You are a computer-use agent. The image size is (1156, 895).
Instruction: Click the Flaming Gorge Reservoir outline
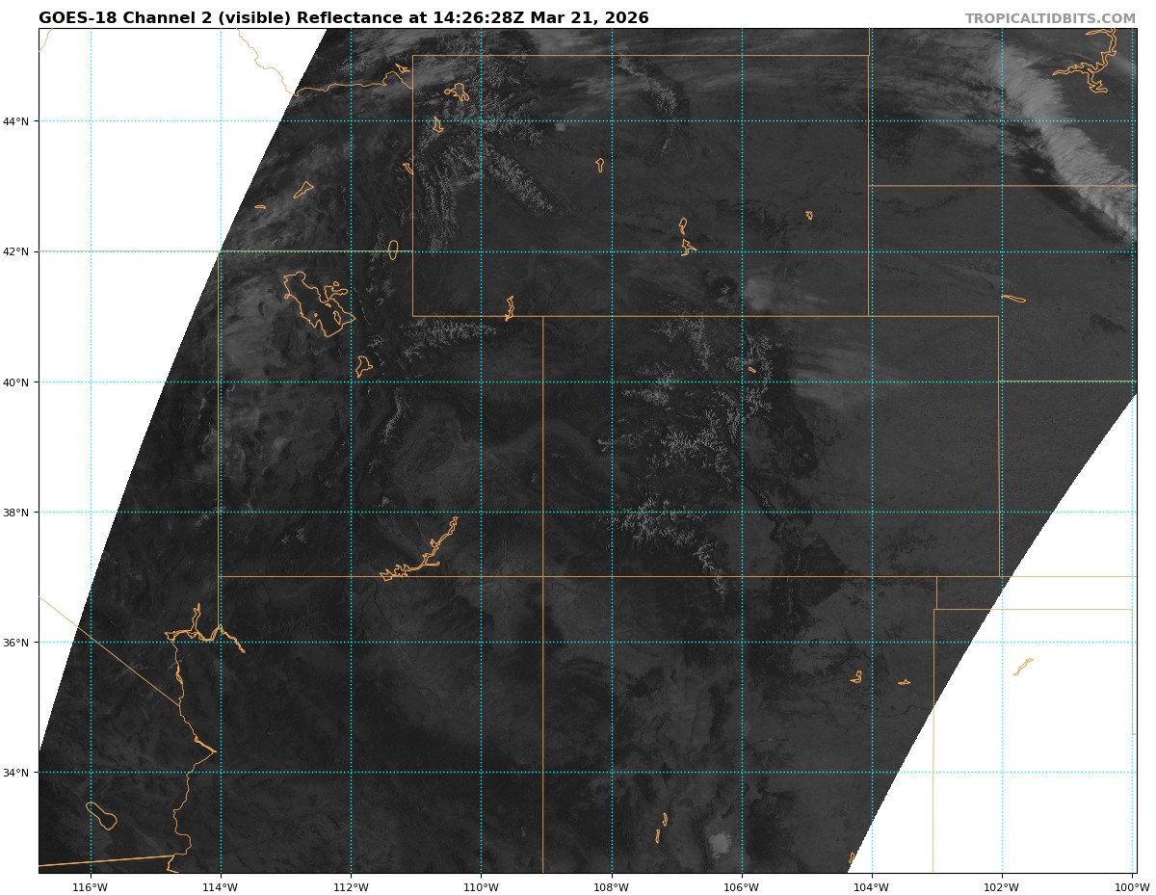click(x=510, y=308)
